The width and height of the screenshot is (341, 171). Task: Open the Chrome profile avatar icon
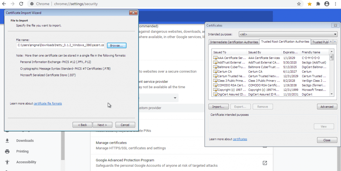pyautogui.click(x=327, y=4)
